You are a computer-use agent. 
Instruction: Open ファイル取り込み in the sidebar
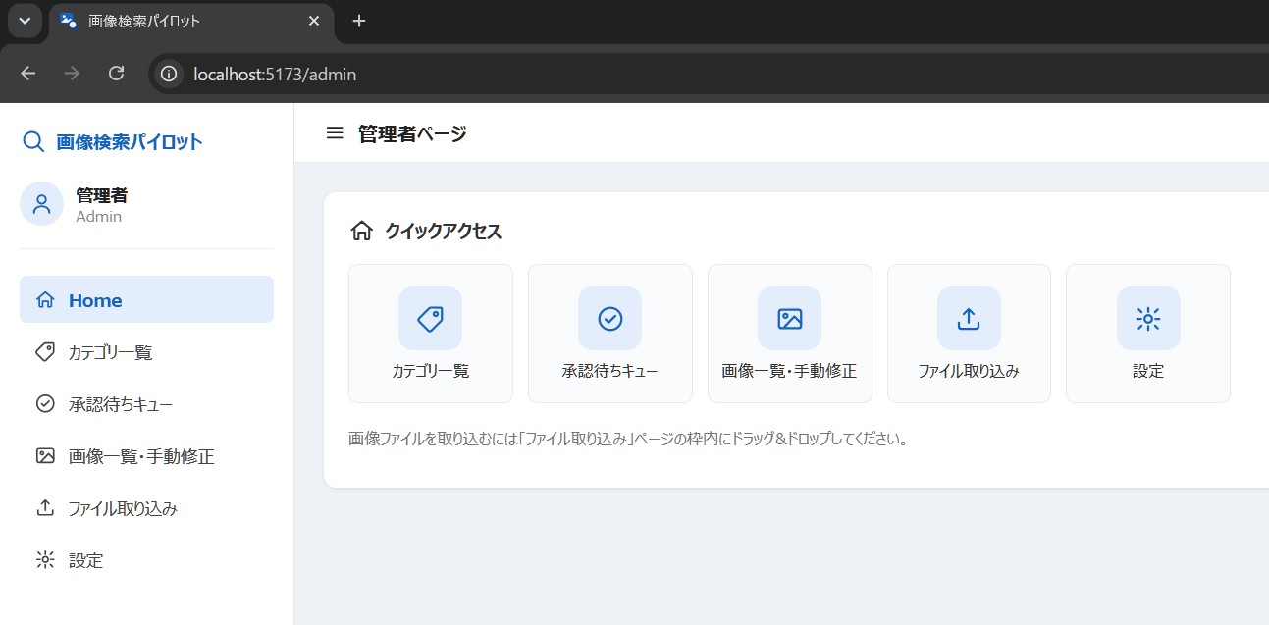(146, 508)
